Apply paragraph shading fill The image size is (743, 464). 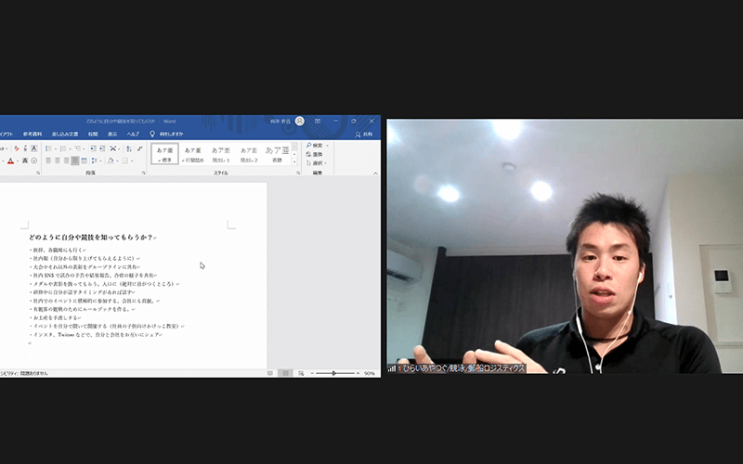[111, 161]
